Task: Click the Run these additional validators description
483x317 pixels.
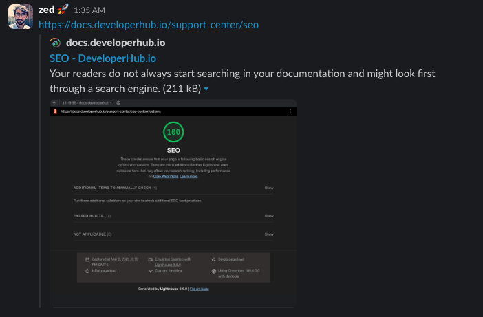Action: (x=138, y=201)
